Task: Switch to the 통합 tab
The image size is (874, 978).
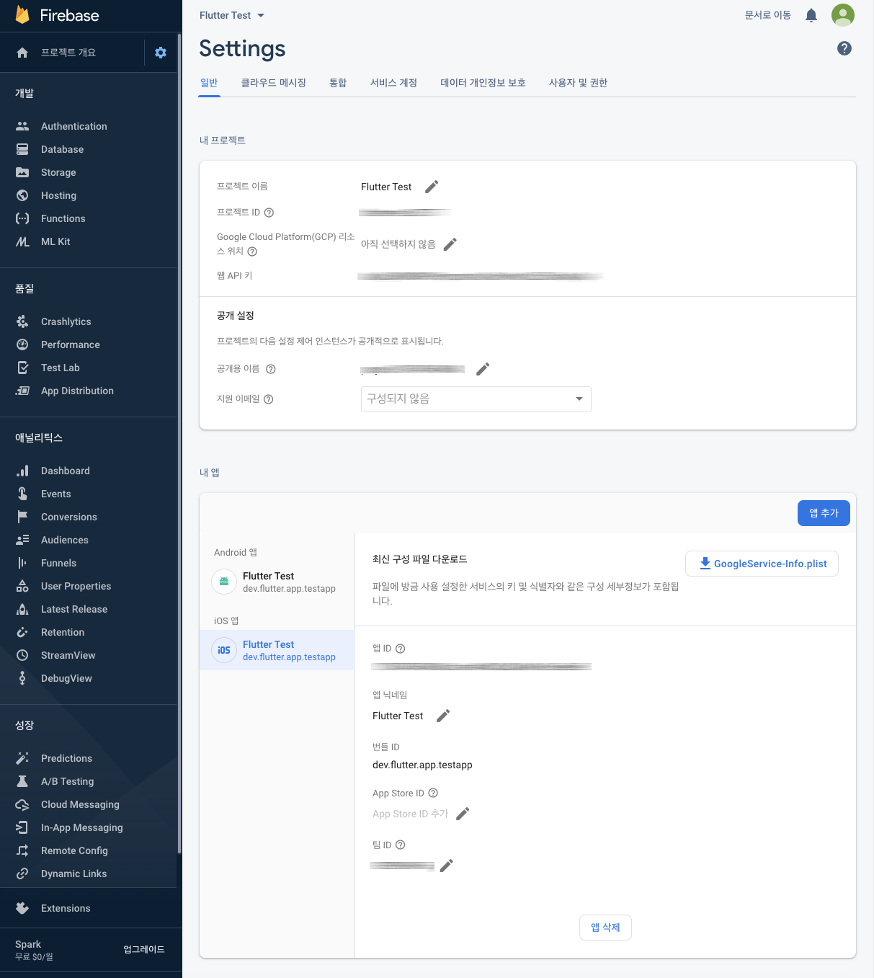Action: point(338,83)
